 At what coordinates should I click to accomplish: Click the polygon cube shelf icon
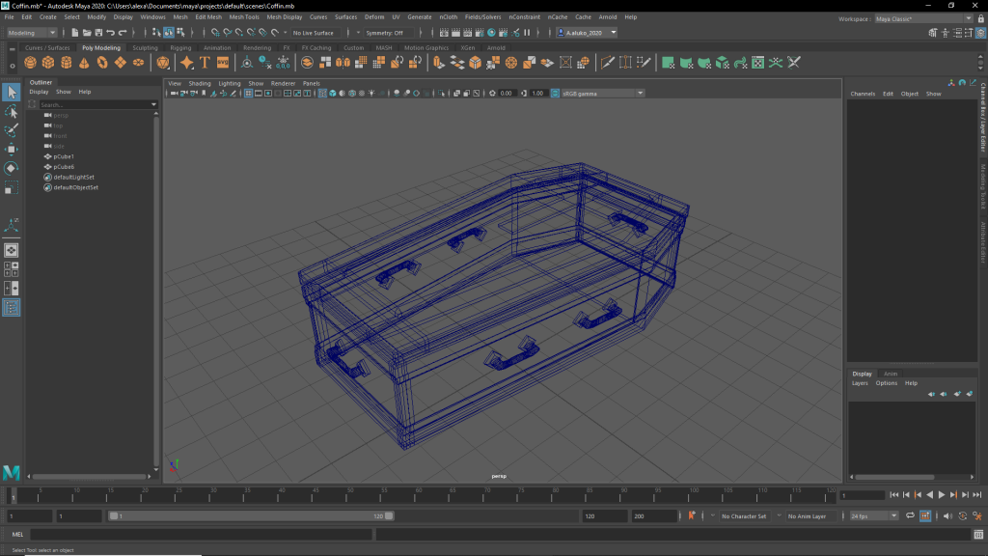pyautogui.click(x=49, y=63)
